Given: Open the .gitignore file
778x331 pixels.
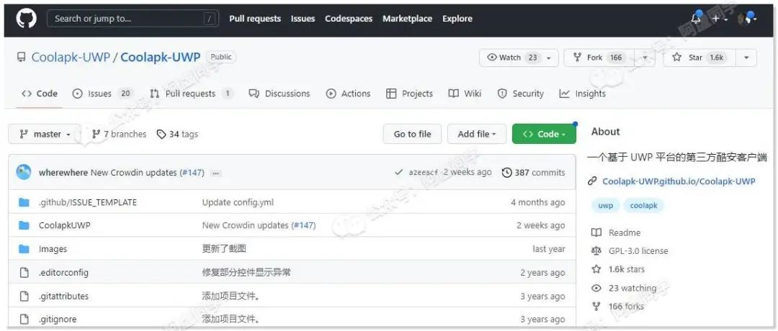Looking at the screenshot, I should point(58,319).
